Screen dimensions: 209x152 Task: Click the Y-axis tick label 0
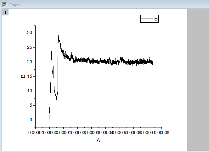pos(31,120)
